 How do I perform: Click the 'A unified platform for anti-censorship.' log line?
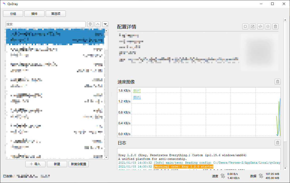[x=152, y=159]
